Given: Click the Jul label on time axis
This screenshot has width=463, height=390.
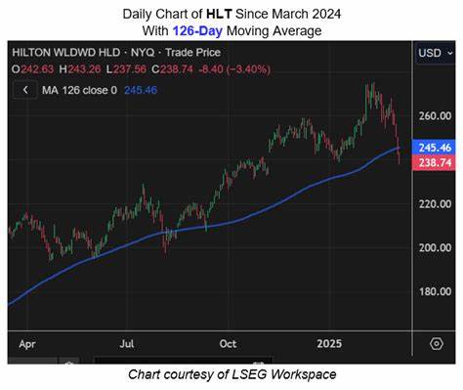Looking at the screenshot, I should pyautogui.click(x=127, y=344).
